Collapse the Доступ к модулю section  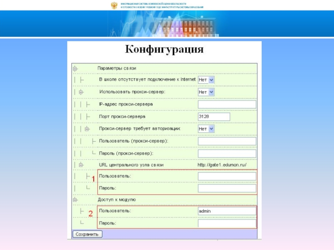click(75, 200)
